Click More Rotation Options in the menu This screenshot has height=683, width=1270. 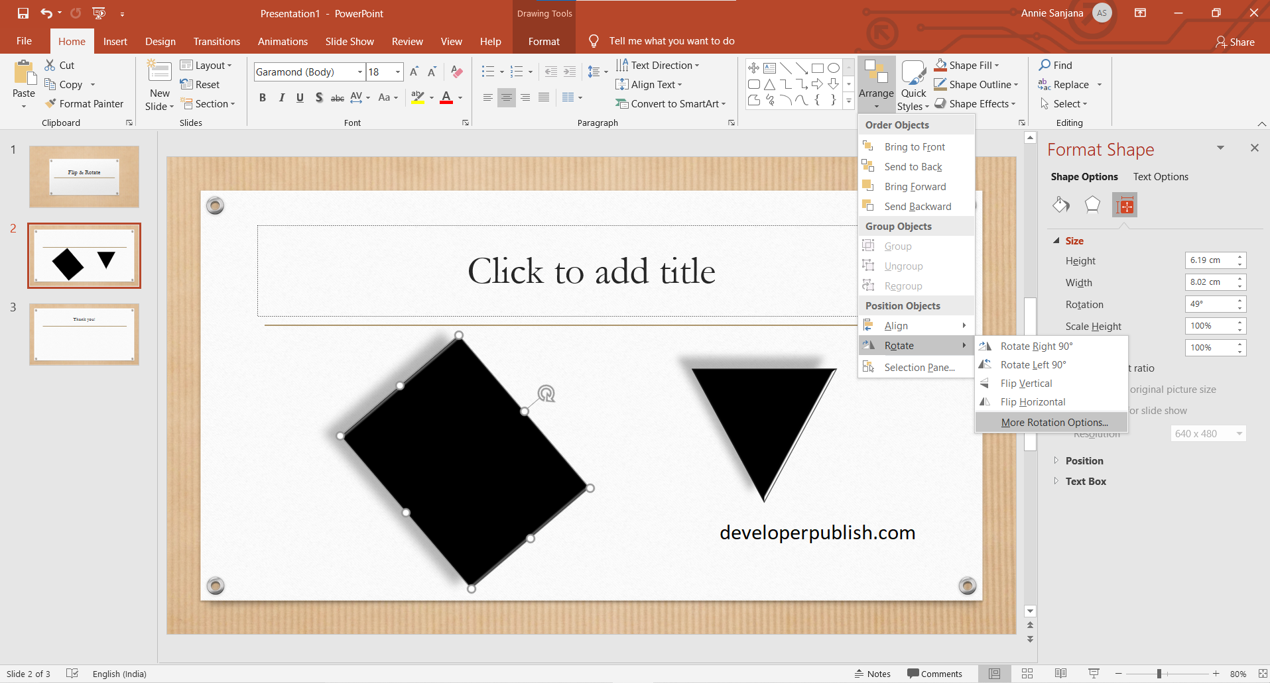[x=1053, y=422]
